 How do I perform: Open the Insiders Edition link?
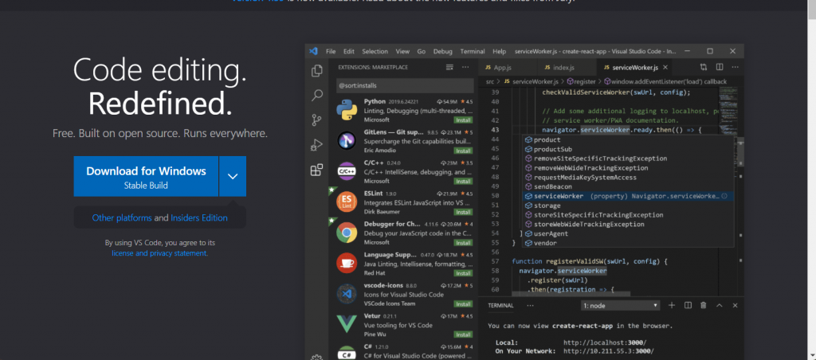[198, 218]
